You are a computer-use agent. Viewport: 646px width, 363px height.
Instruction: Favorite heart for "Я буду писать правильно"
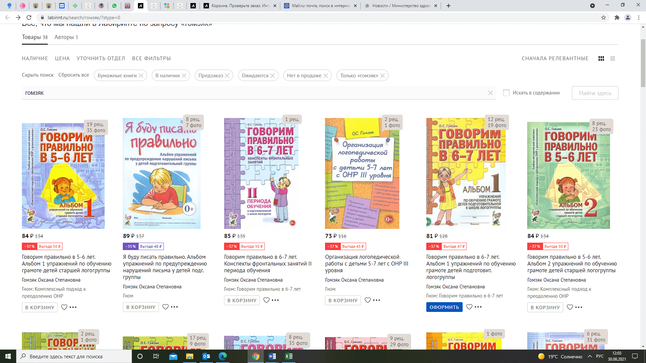[166, 307]
